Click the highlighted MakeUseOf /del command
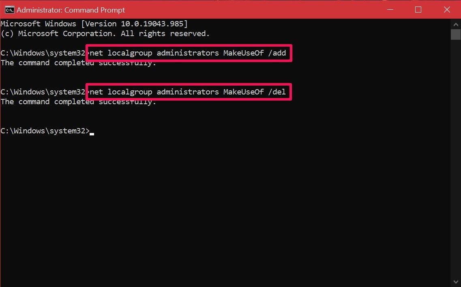Viewport: 461px width, 287px height. [x=189, y=92]
